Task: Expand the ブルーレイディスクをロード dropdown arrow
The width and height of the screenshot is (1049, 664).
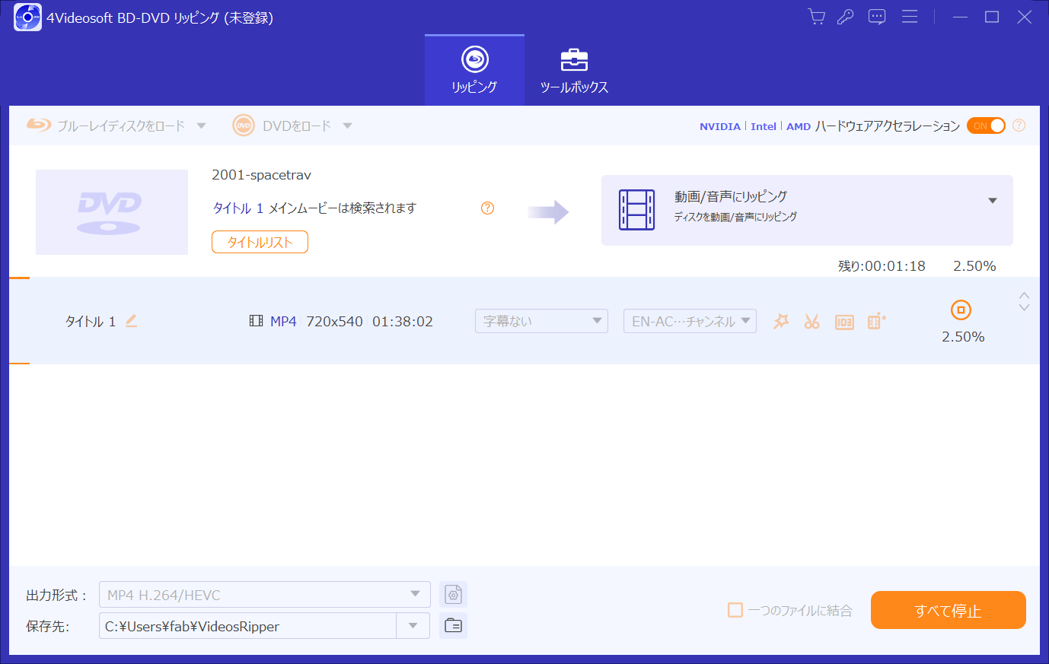Action: (202, 125)
